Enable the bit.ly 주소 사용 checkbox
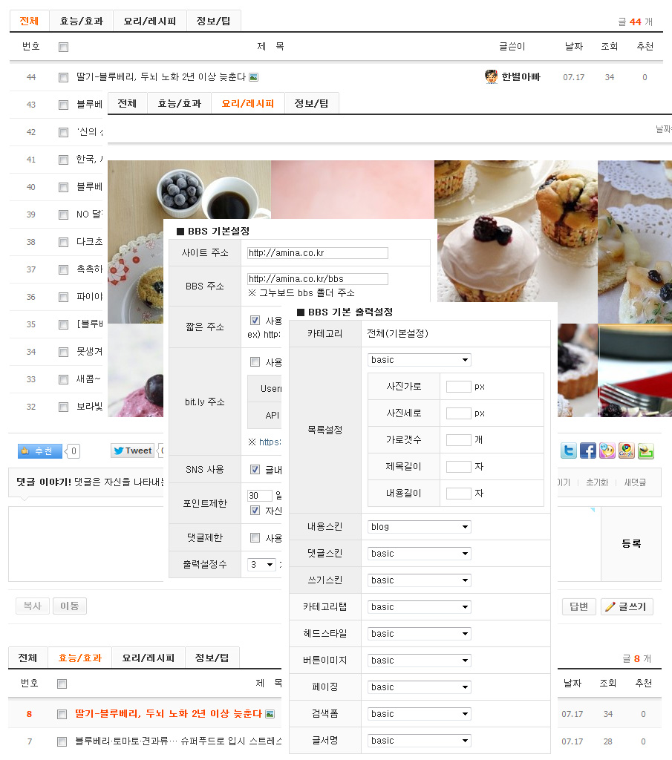 pyautogui.click(x=255, y=361)
